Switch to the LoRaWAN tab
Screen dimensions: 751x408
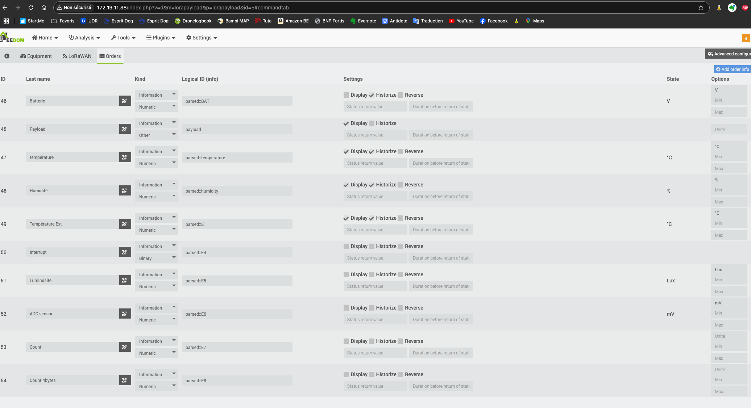pyautogui.click(x=77, y=56)
